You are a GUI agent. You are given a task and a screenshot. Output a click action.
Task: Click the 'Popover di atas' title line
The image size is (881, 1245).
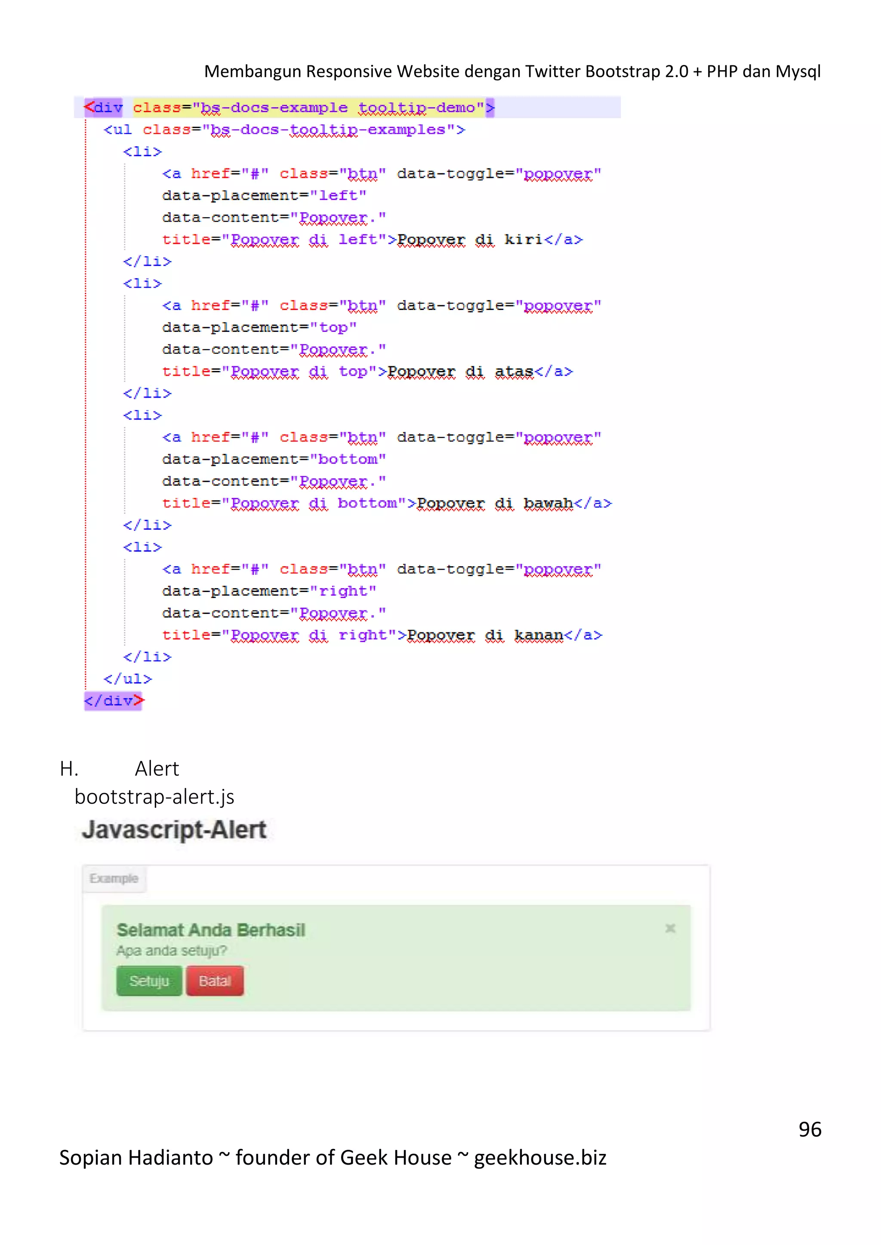[368, 371]
